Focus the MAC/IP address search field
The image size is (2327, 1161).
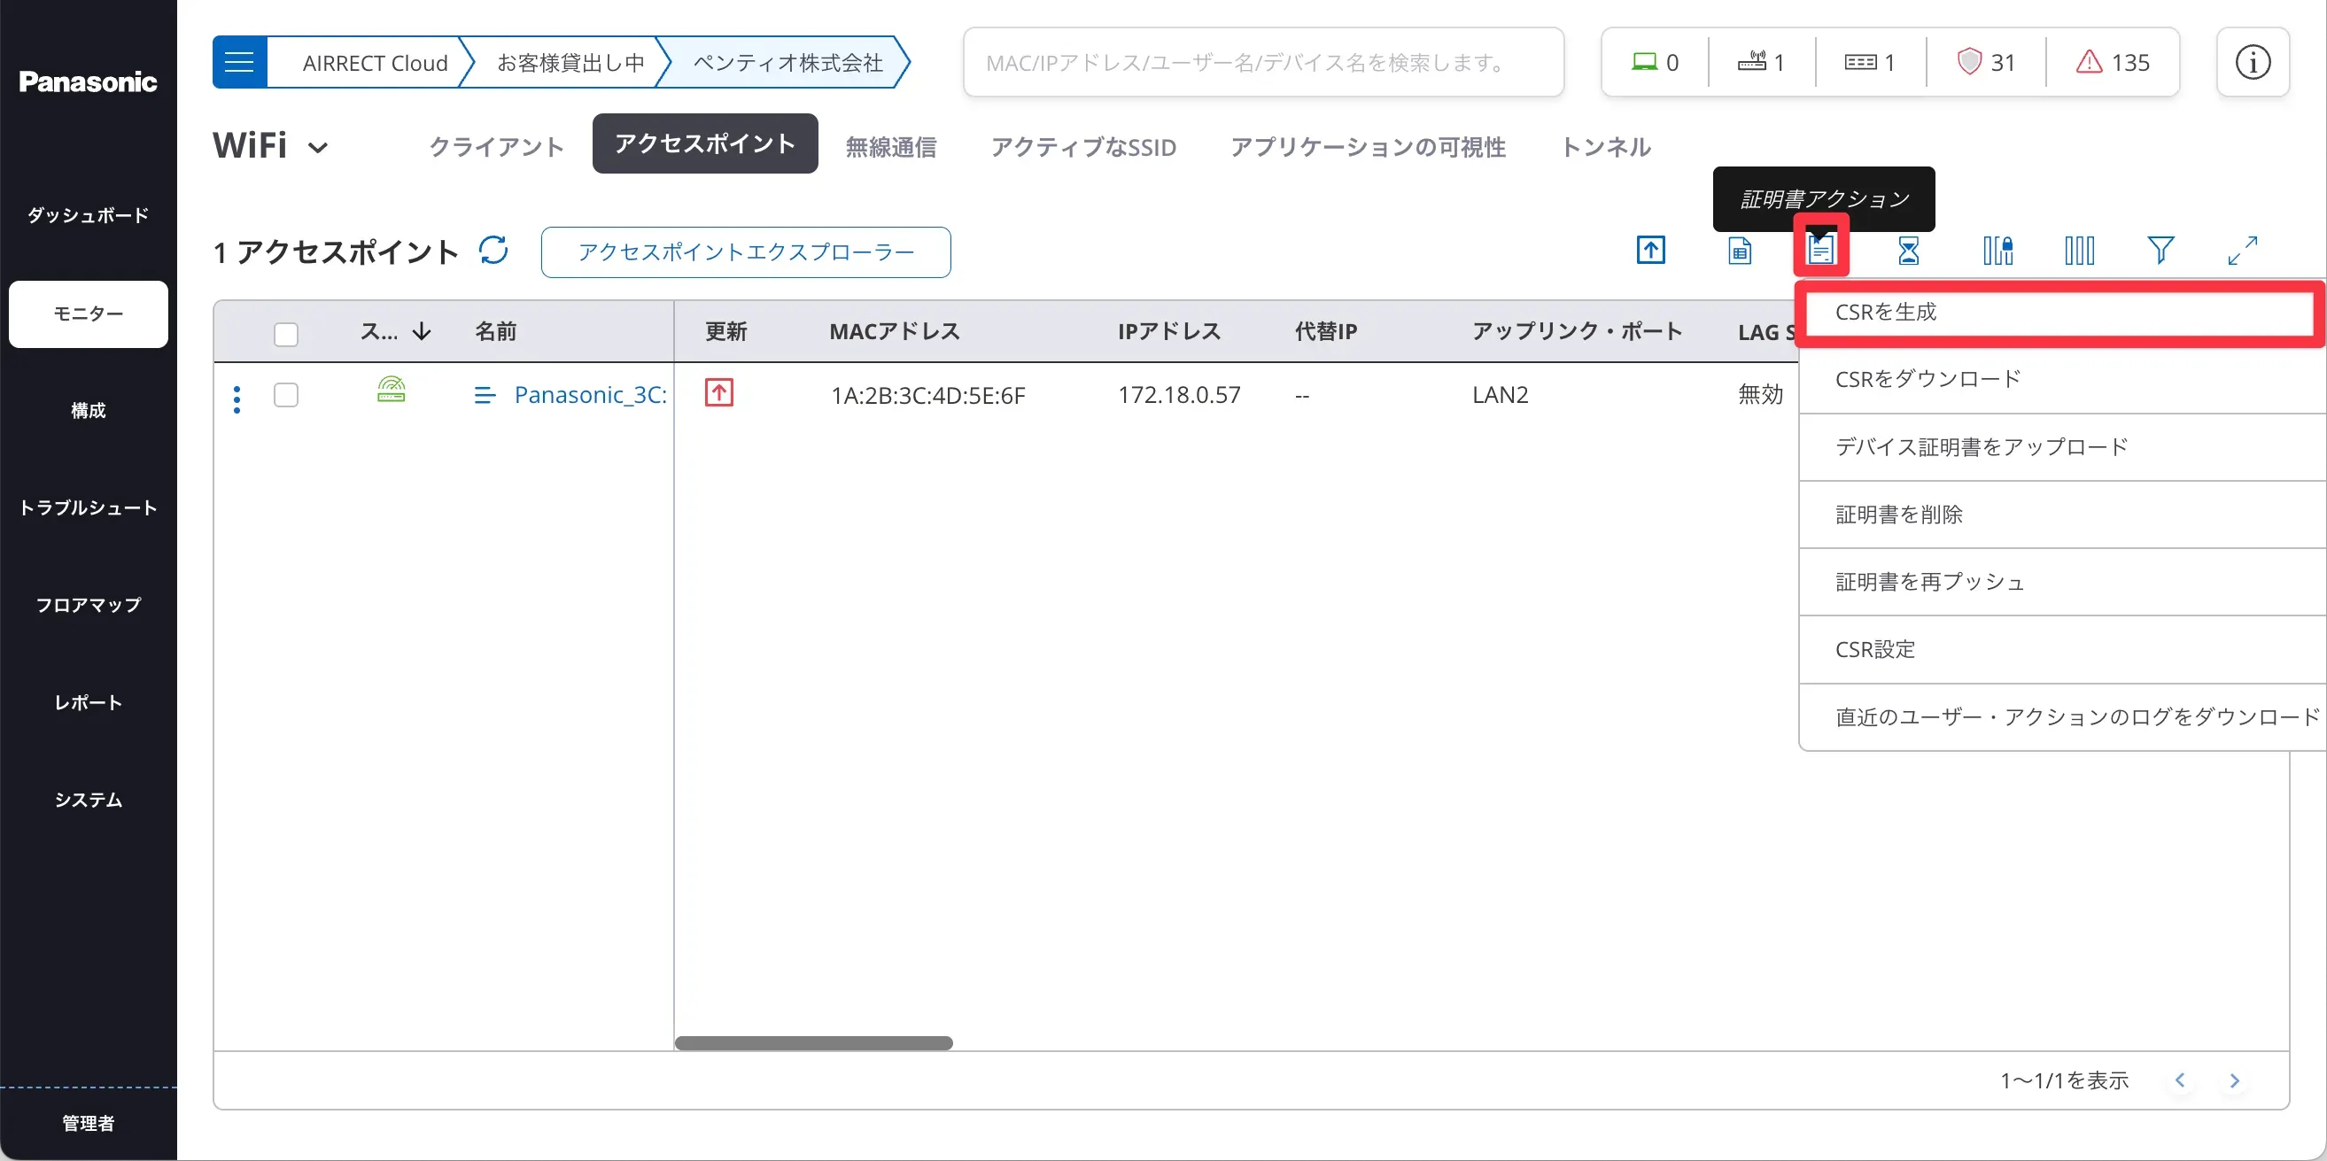[1262, 62]
